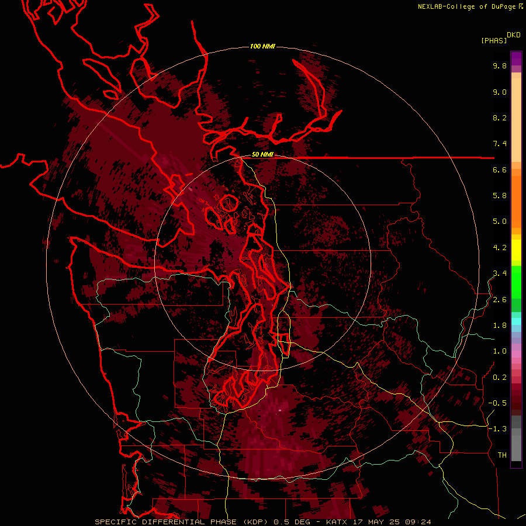Screen dimensions: 526x526
Task: Click the 2.6 legend scale value
Action: [x=500, y=300]
